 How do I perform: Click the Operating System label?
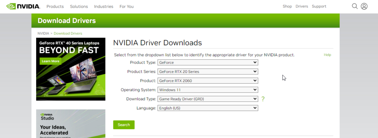pos(138,90)
